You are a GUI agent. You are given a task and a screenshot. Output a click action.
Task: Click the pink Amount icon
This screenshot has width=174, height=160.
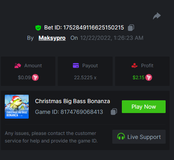point(18,66)
